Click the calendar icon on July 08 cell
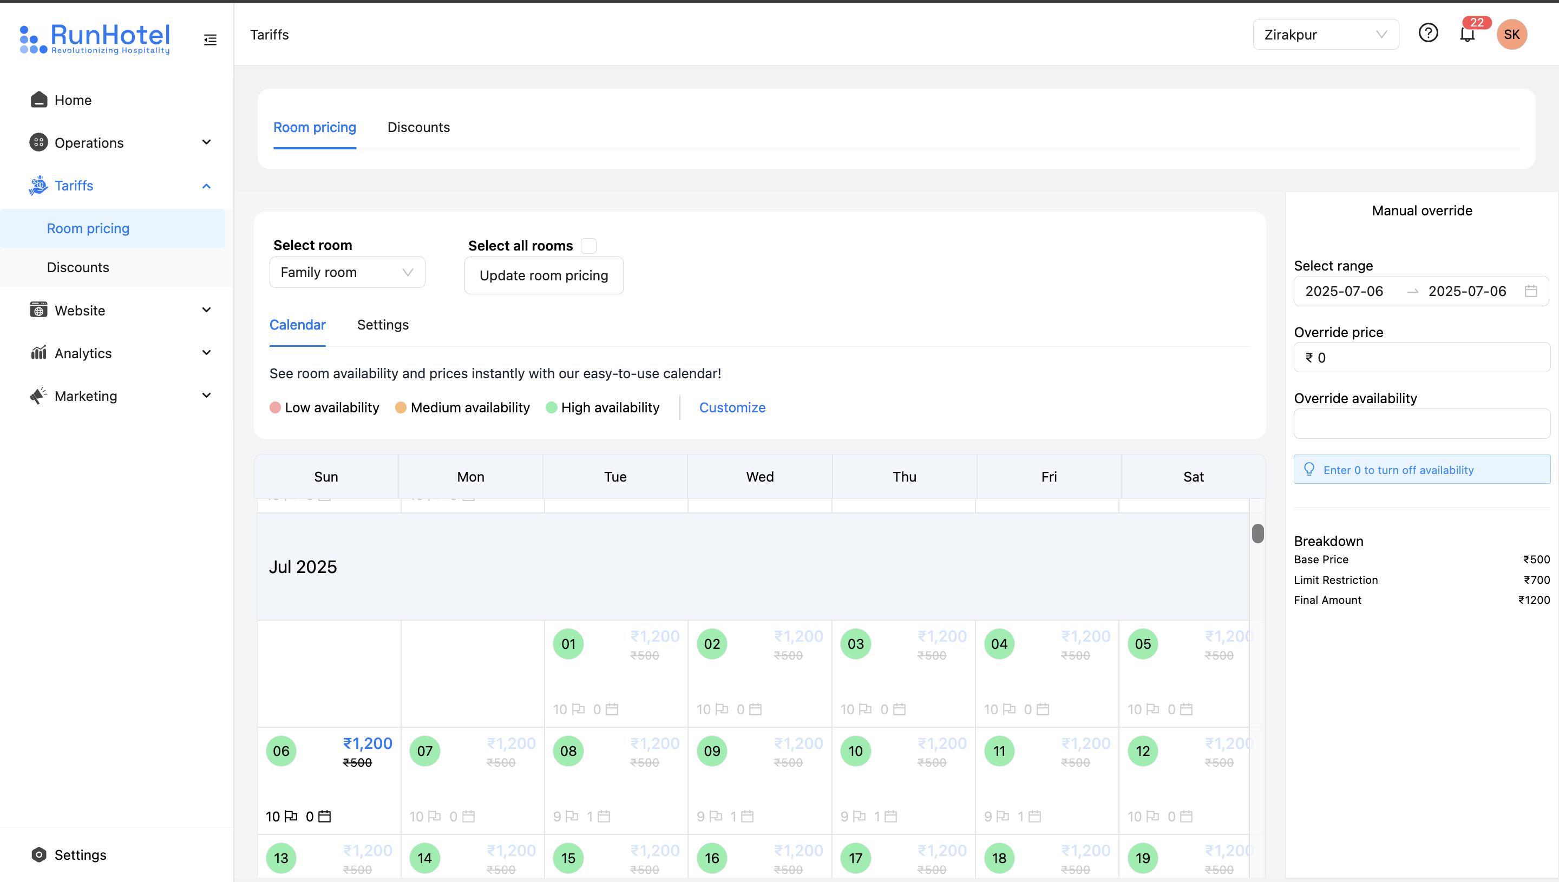The height and width of the screenshot is (882, 1559). [x=604, y=816]
